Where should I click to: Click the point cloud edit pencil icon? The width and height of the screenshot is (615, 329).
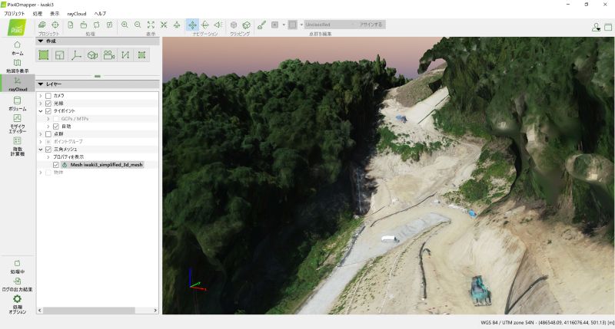pos(261,25)
